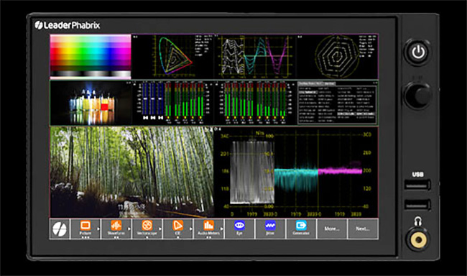467x276 pixels.
Task: Toggle the device power button
Action: click(x=418, y=52)
